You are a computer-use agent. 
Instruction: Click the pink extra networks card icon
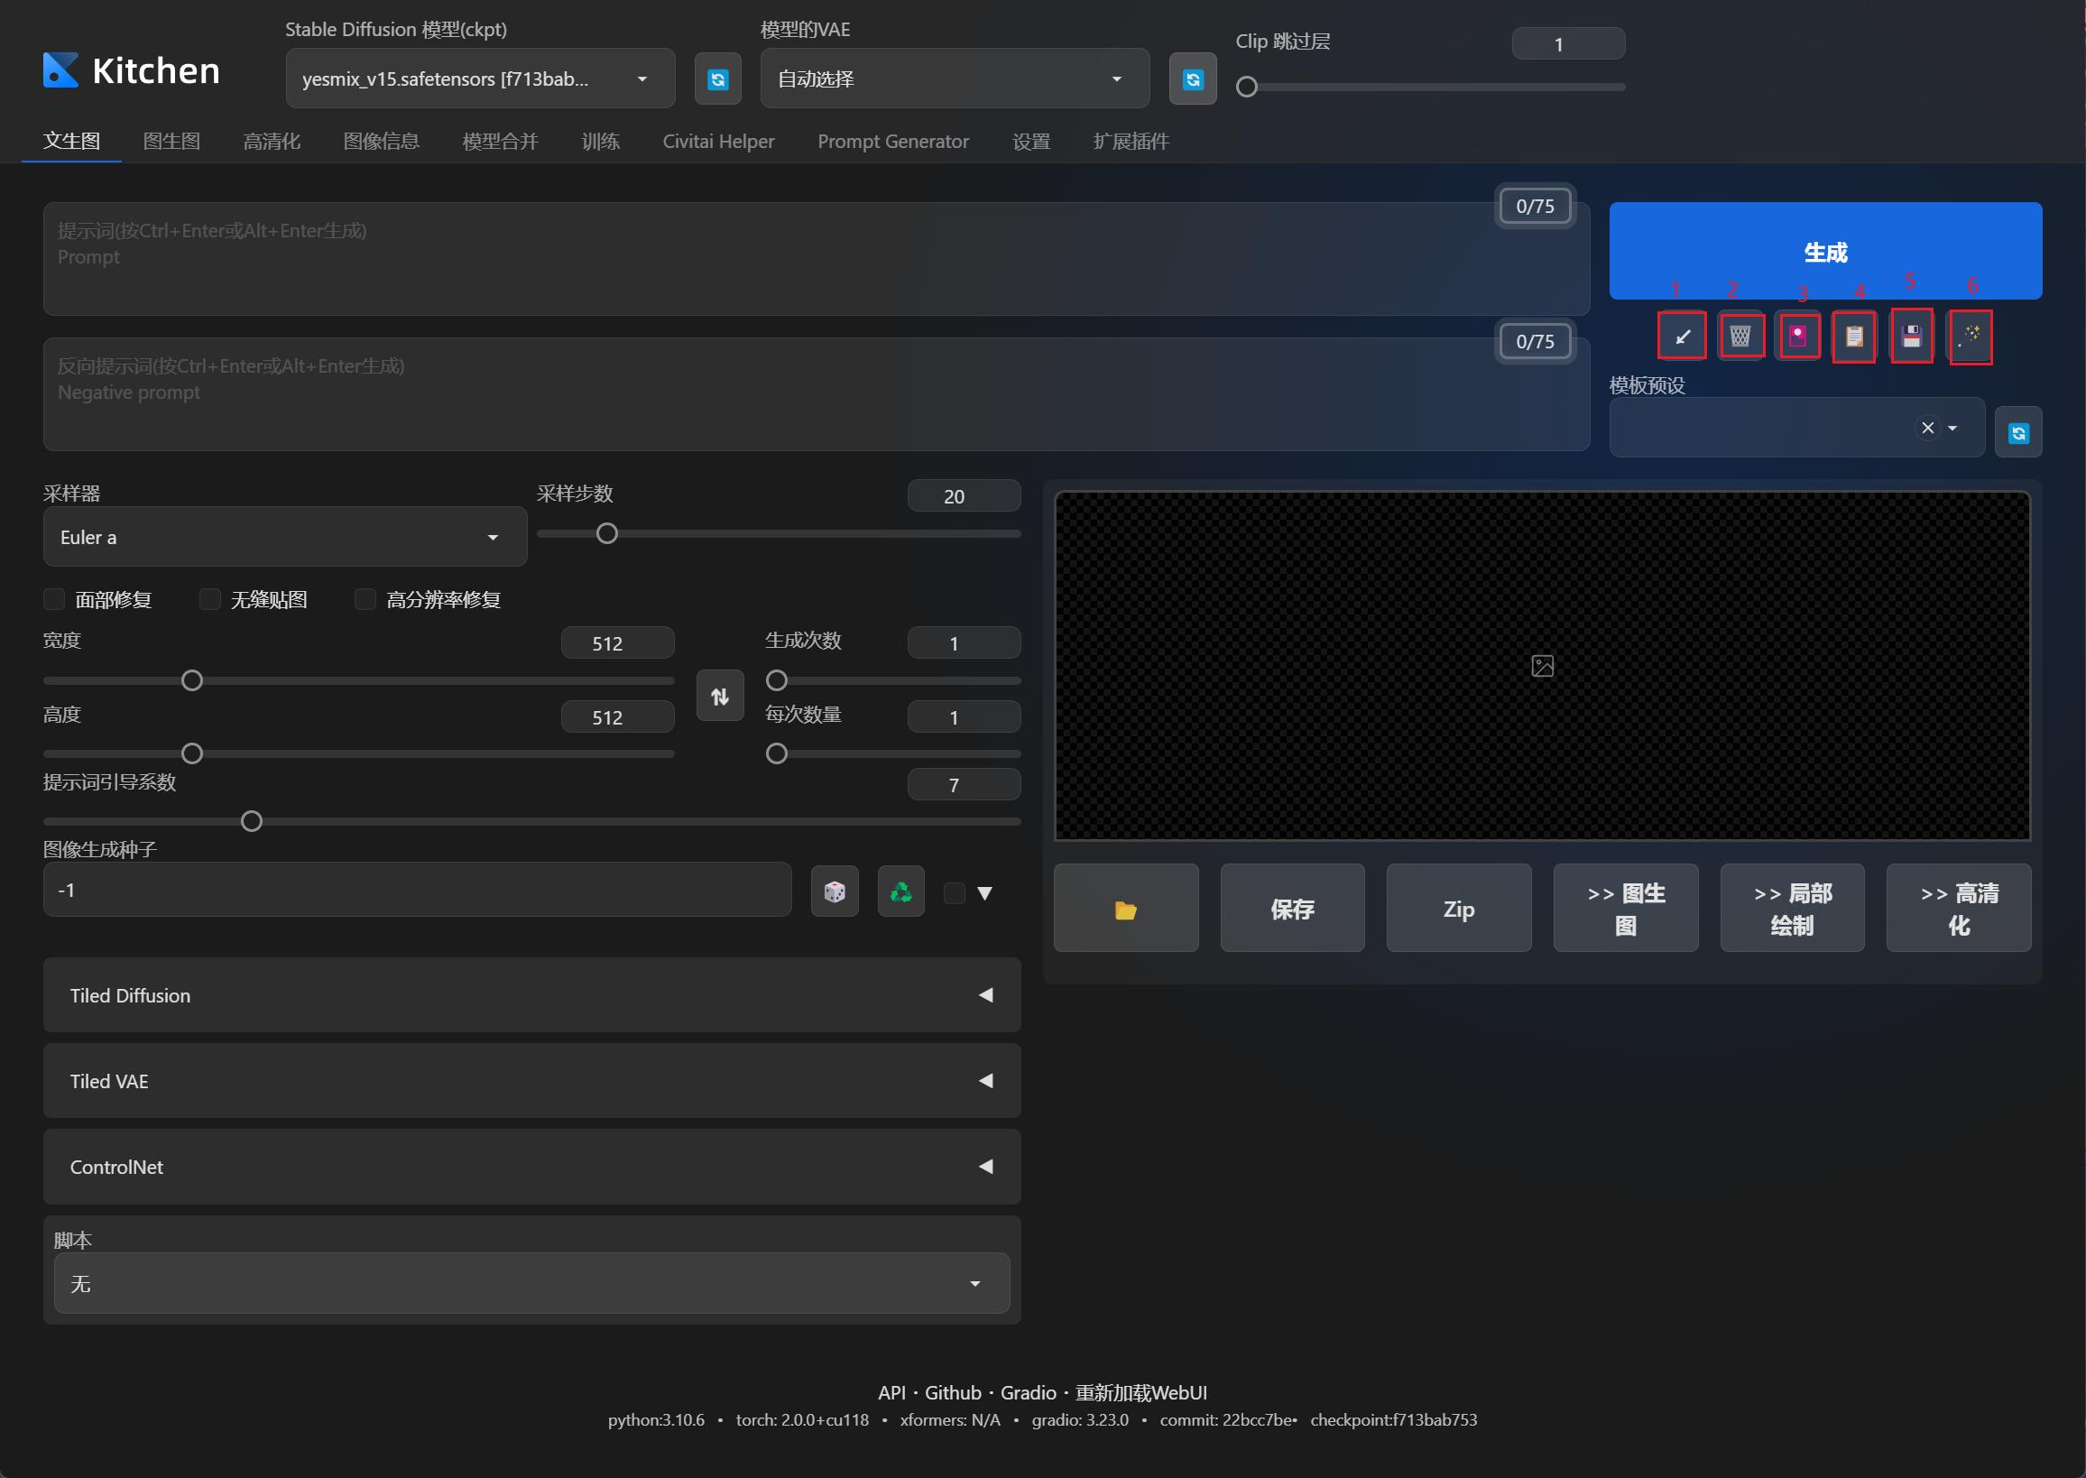click(1797, 337)
